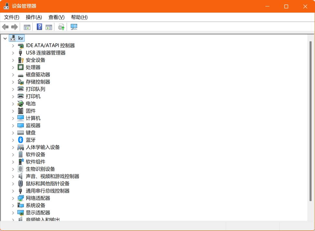Expand the 蓝牙 category
The image size is (315, 231).
(13, 140)
